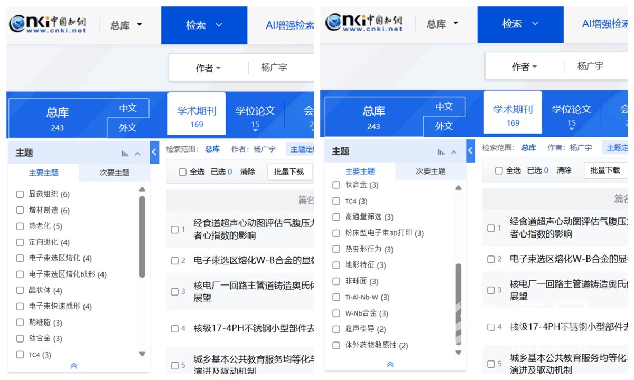Click the CNKI logo in the right screenshot

[364, 23]
